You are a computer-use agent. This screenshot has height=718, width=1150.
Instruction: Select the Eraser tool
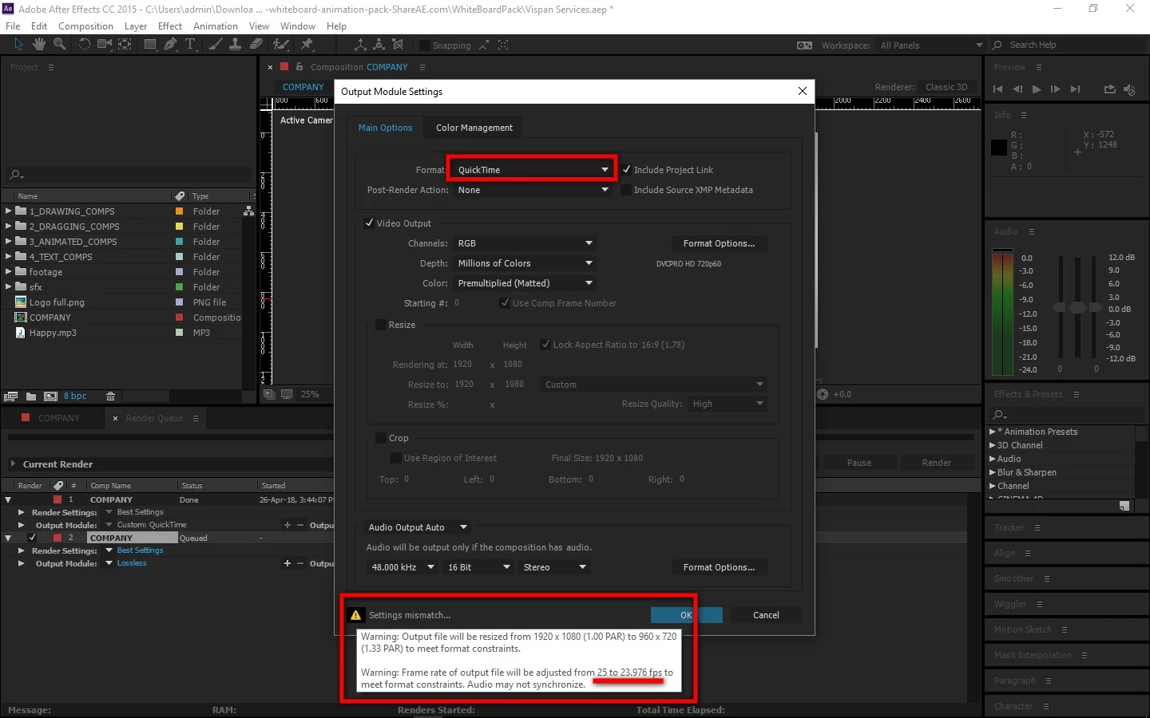pos(256,45)
